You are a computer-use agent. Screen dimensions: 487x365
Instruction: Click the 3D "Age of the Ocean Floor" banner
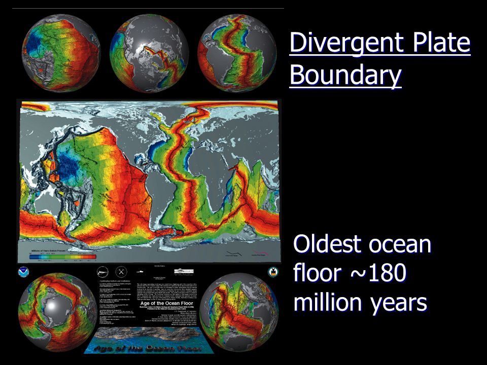[x=149, y=341]
